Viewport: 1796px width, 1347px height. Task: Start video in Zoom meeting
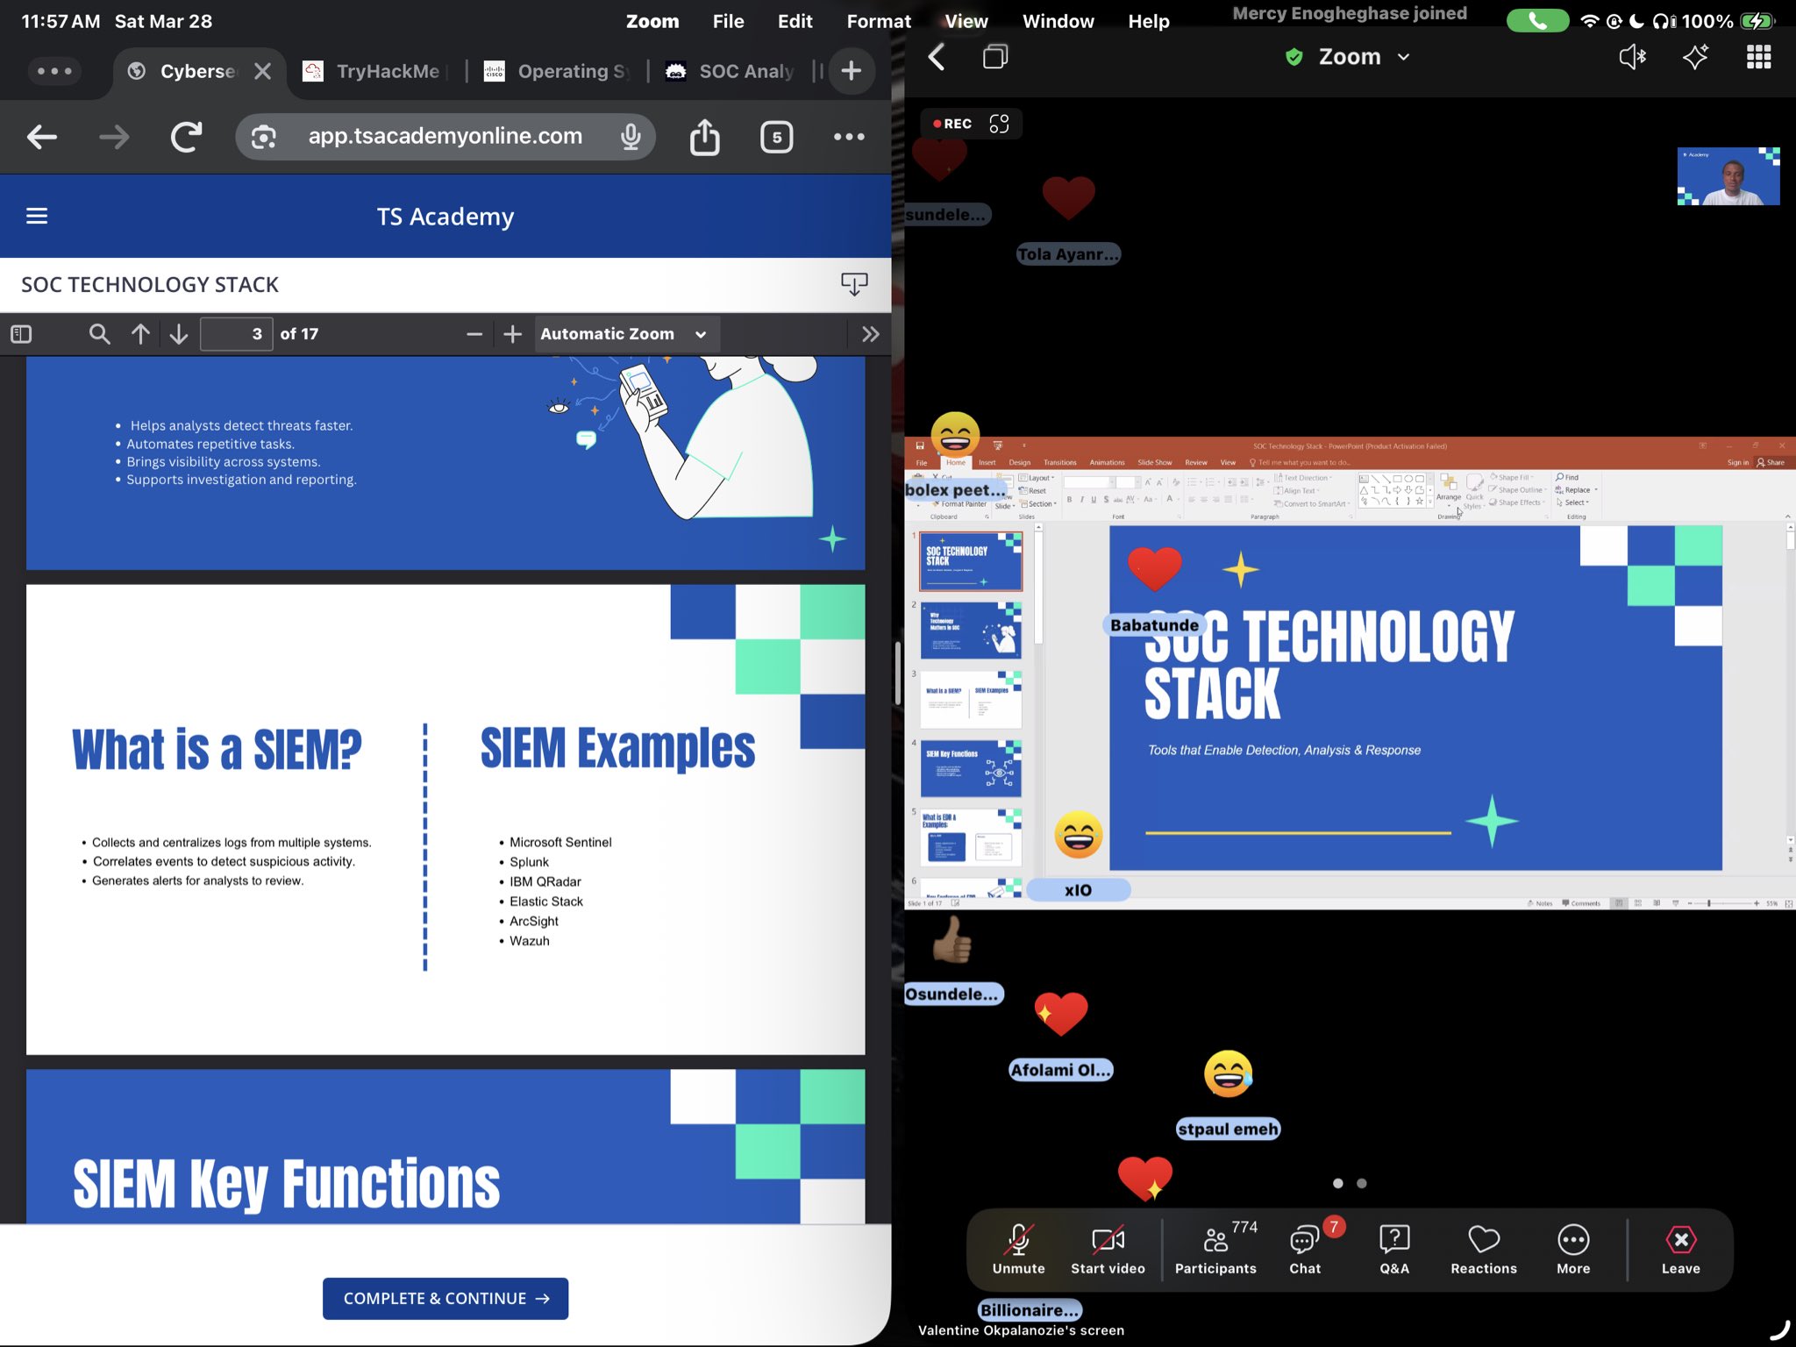(1108, 1249)
